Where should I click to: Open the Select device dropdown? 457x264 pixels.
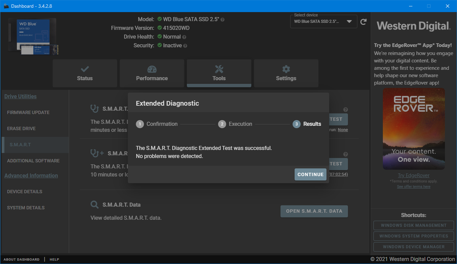tap(323, 21)
